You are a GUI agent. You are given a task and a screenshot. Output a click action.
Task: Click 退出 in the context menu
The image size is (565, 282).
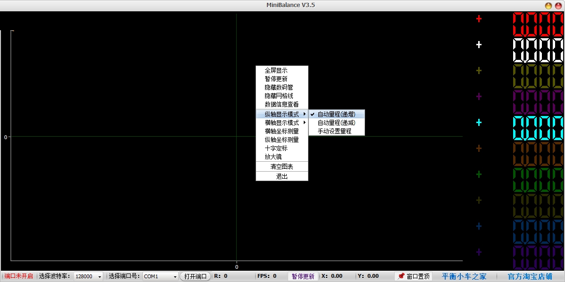[282, 176]
